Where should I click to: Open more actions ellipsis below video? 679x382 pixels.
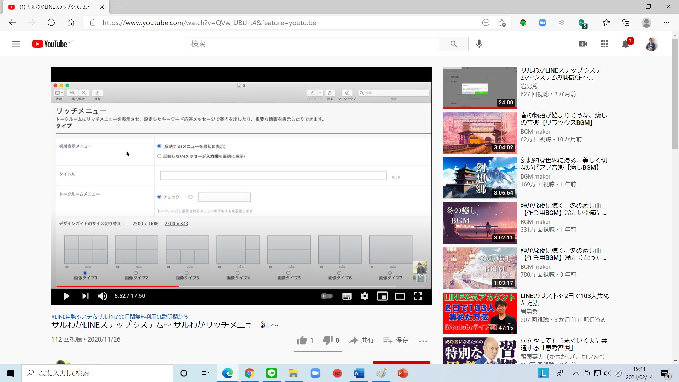[423, 341]
